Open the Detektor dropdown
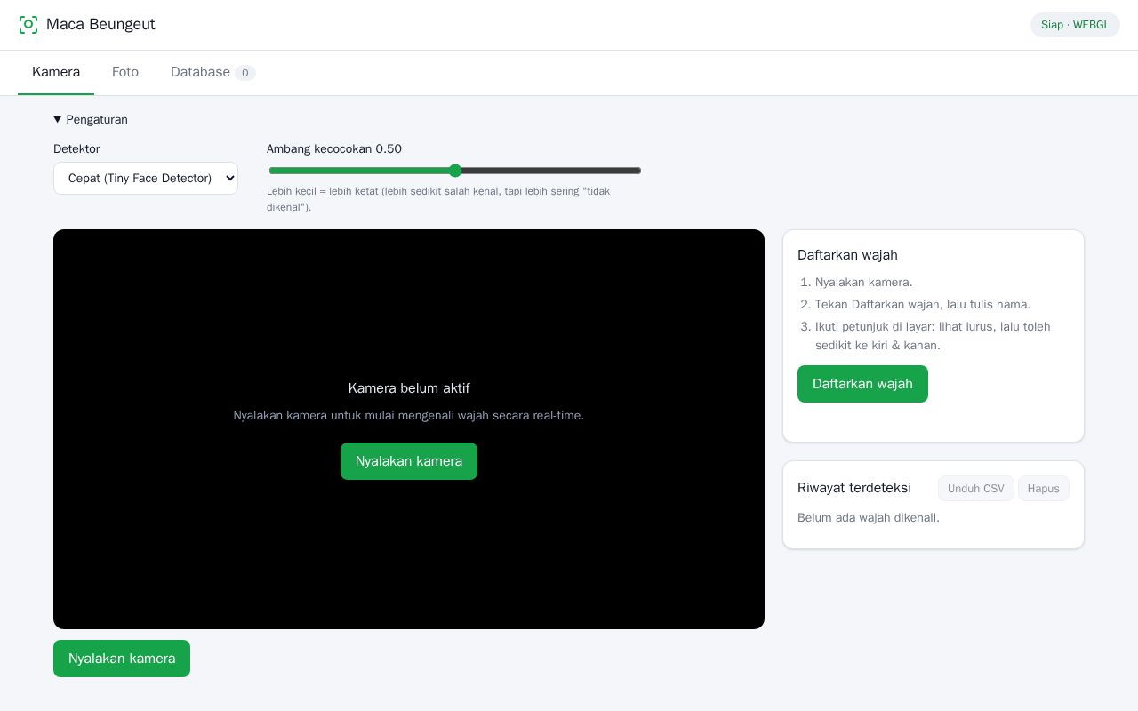 pyautogui.click(x=146, y=178)
